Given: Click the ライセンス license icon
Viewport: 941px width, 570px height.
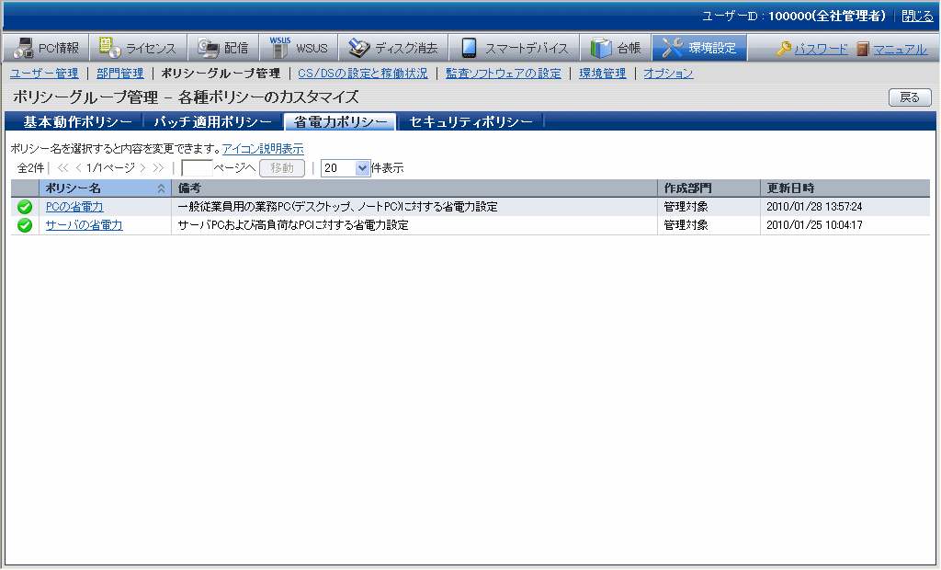Looking at the screenshot, I should [x=110, y=48].
